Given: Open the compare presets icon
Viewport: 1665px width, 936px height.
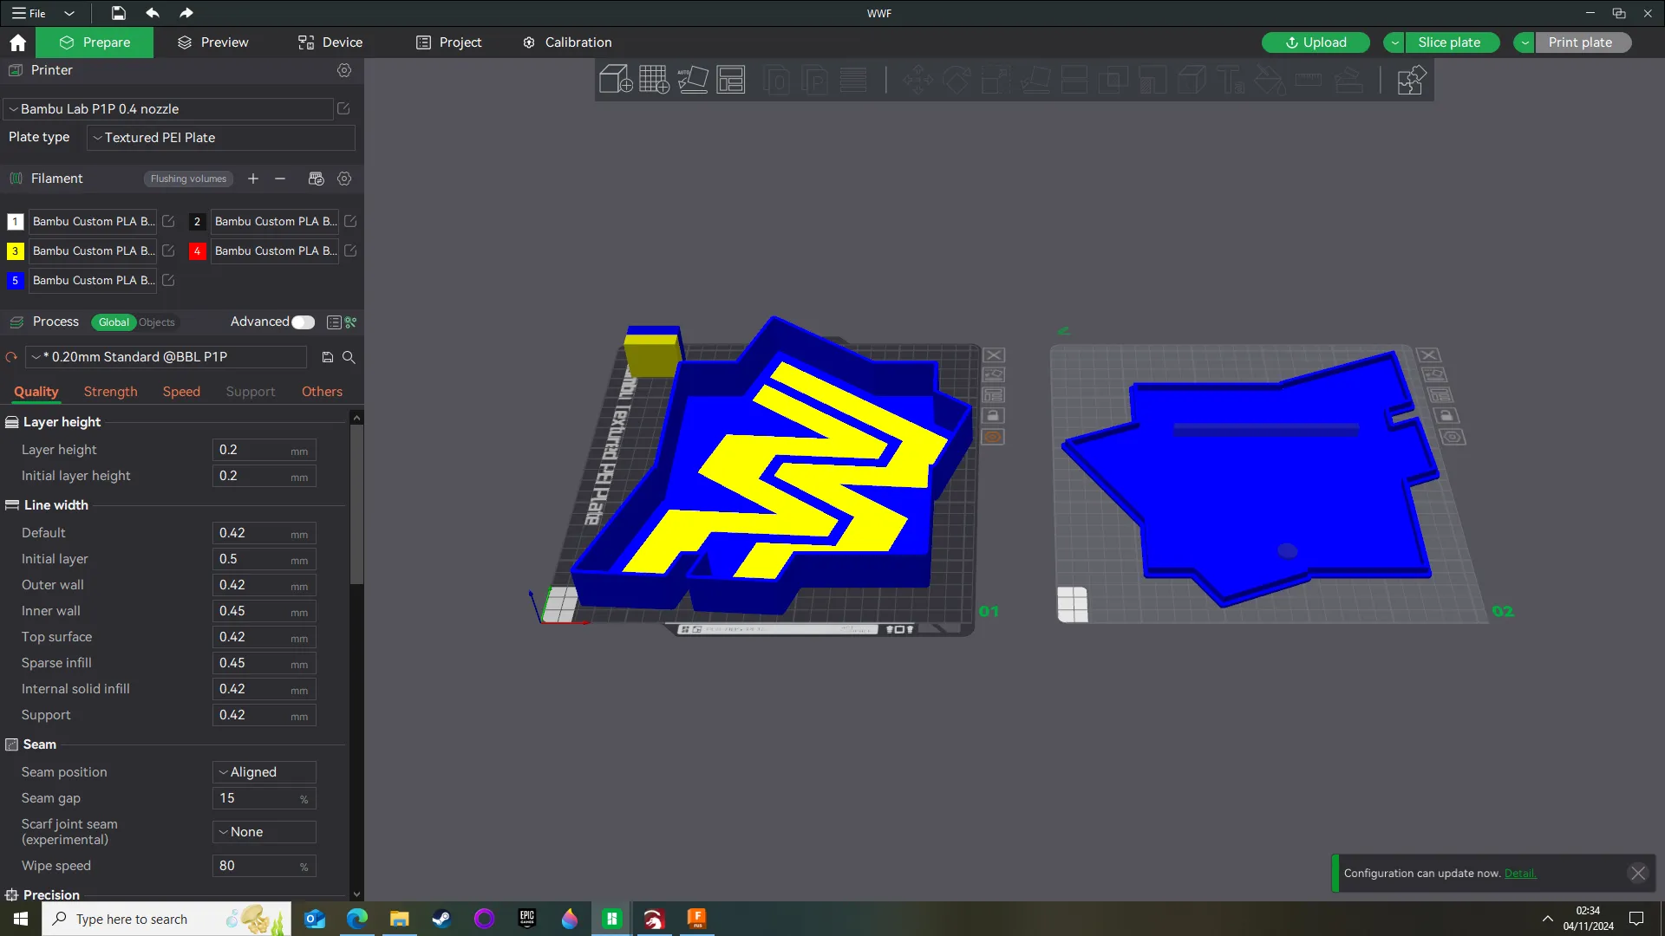Looking at the screenshot, I should click(x=351, y=322).
